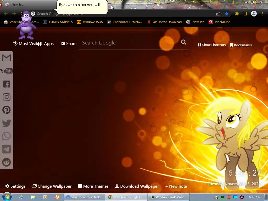This screenshot has width=268, height=201.
Task: Click Change Wallpaper
Action: [x=52, y=186]
